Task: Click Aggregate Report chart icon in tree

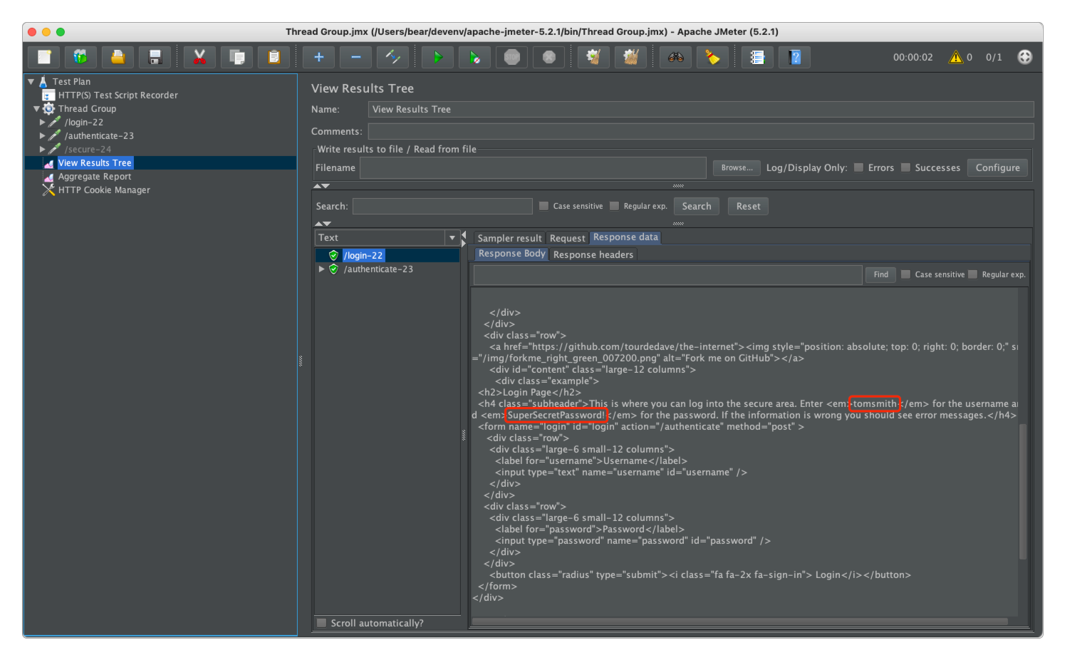Action: pyautogui.click(x=48, y=177)
